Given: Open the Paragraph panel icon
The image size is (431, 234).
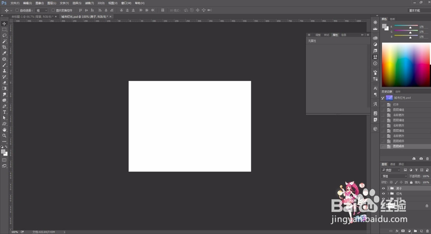Looking at the screenshot, I should [375, 94].
